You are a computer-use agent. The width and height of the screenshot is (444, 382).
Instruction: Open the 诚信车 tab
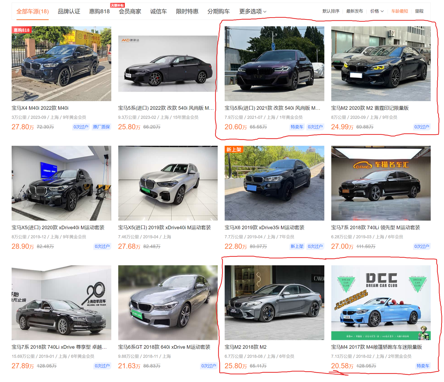click(x=158, y=11)
